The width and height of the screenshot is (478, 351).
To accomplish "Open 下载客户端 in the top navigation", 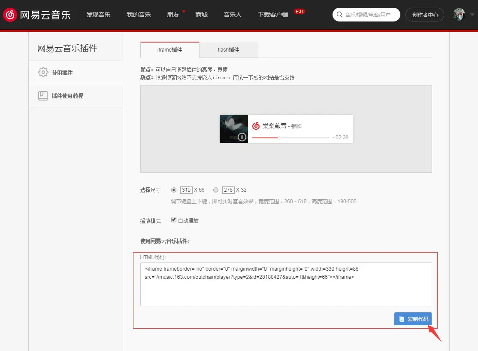I will pos(273,15).
